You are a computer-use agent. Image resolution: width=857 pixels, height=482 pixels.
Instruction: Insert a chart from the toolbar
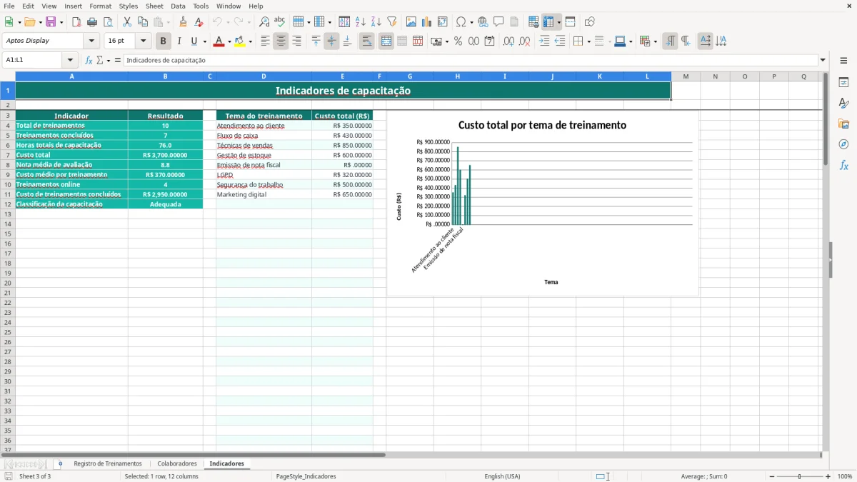[427, 22]
